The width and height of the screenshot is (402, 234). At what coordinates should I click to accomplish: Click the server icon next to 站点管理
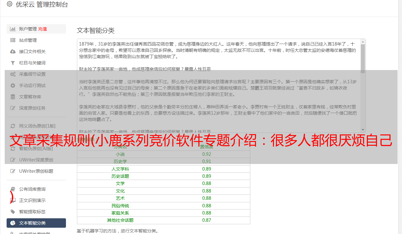[x=13, y=40]
